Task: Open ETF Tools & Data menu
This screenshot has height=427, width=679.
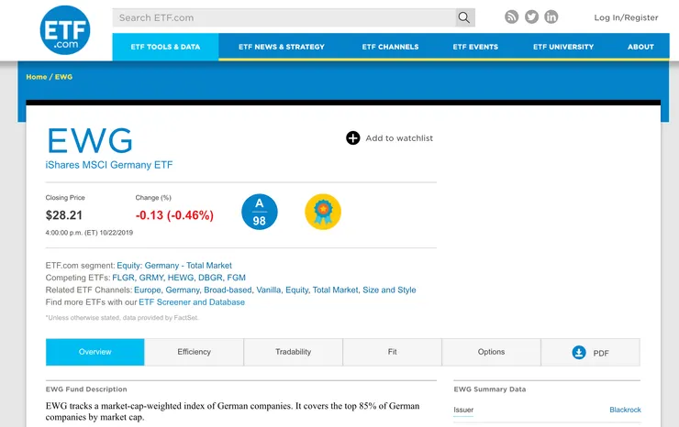Action: click(x=165, y=47)
